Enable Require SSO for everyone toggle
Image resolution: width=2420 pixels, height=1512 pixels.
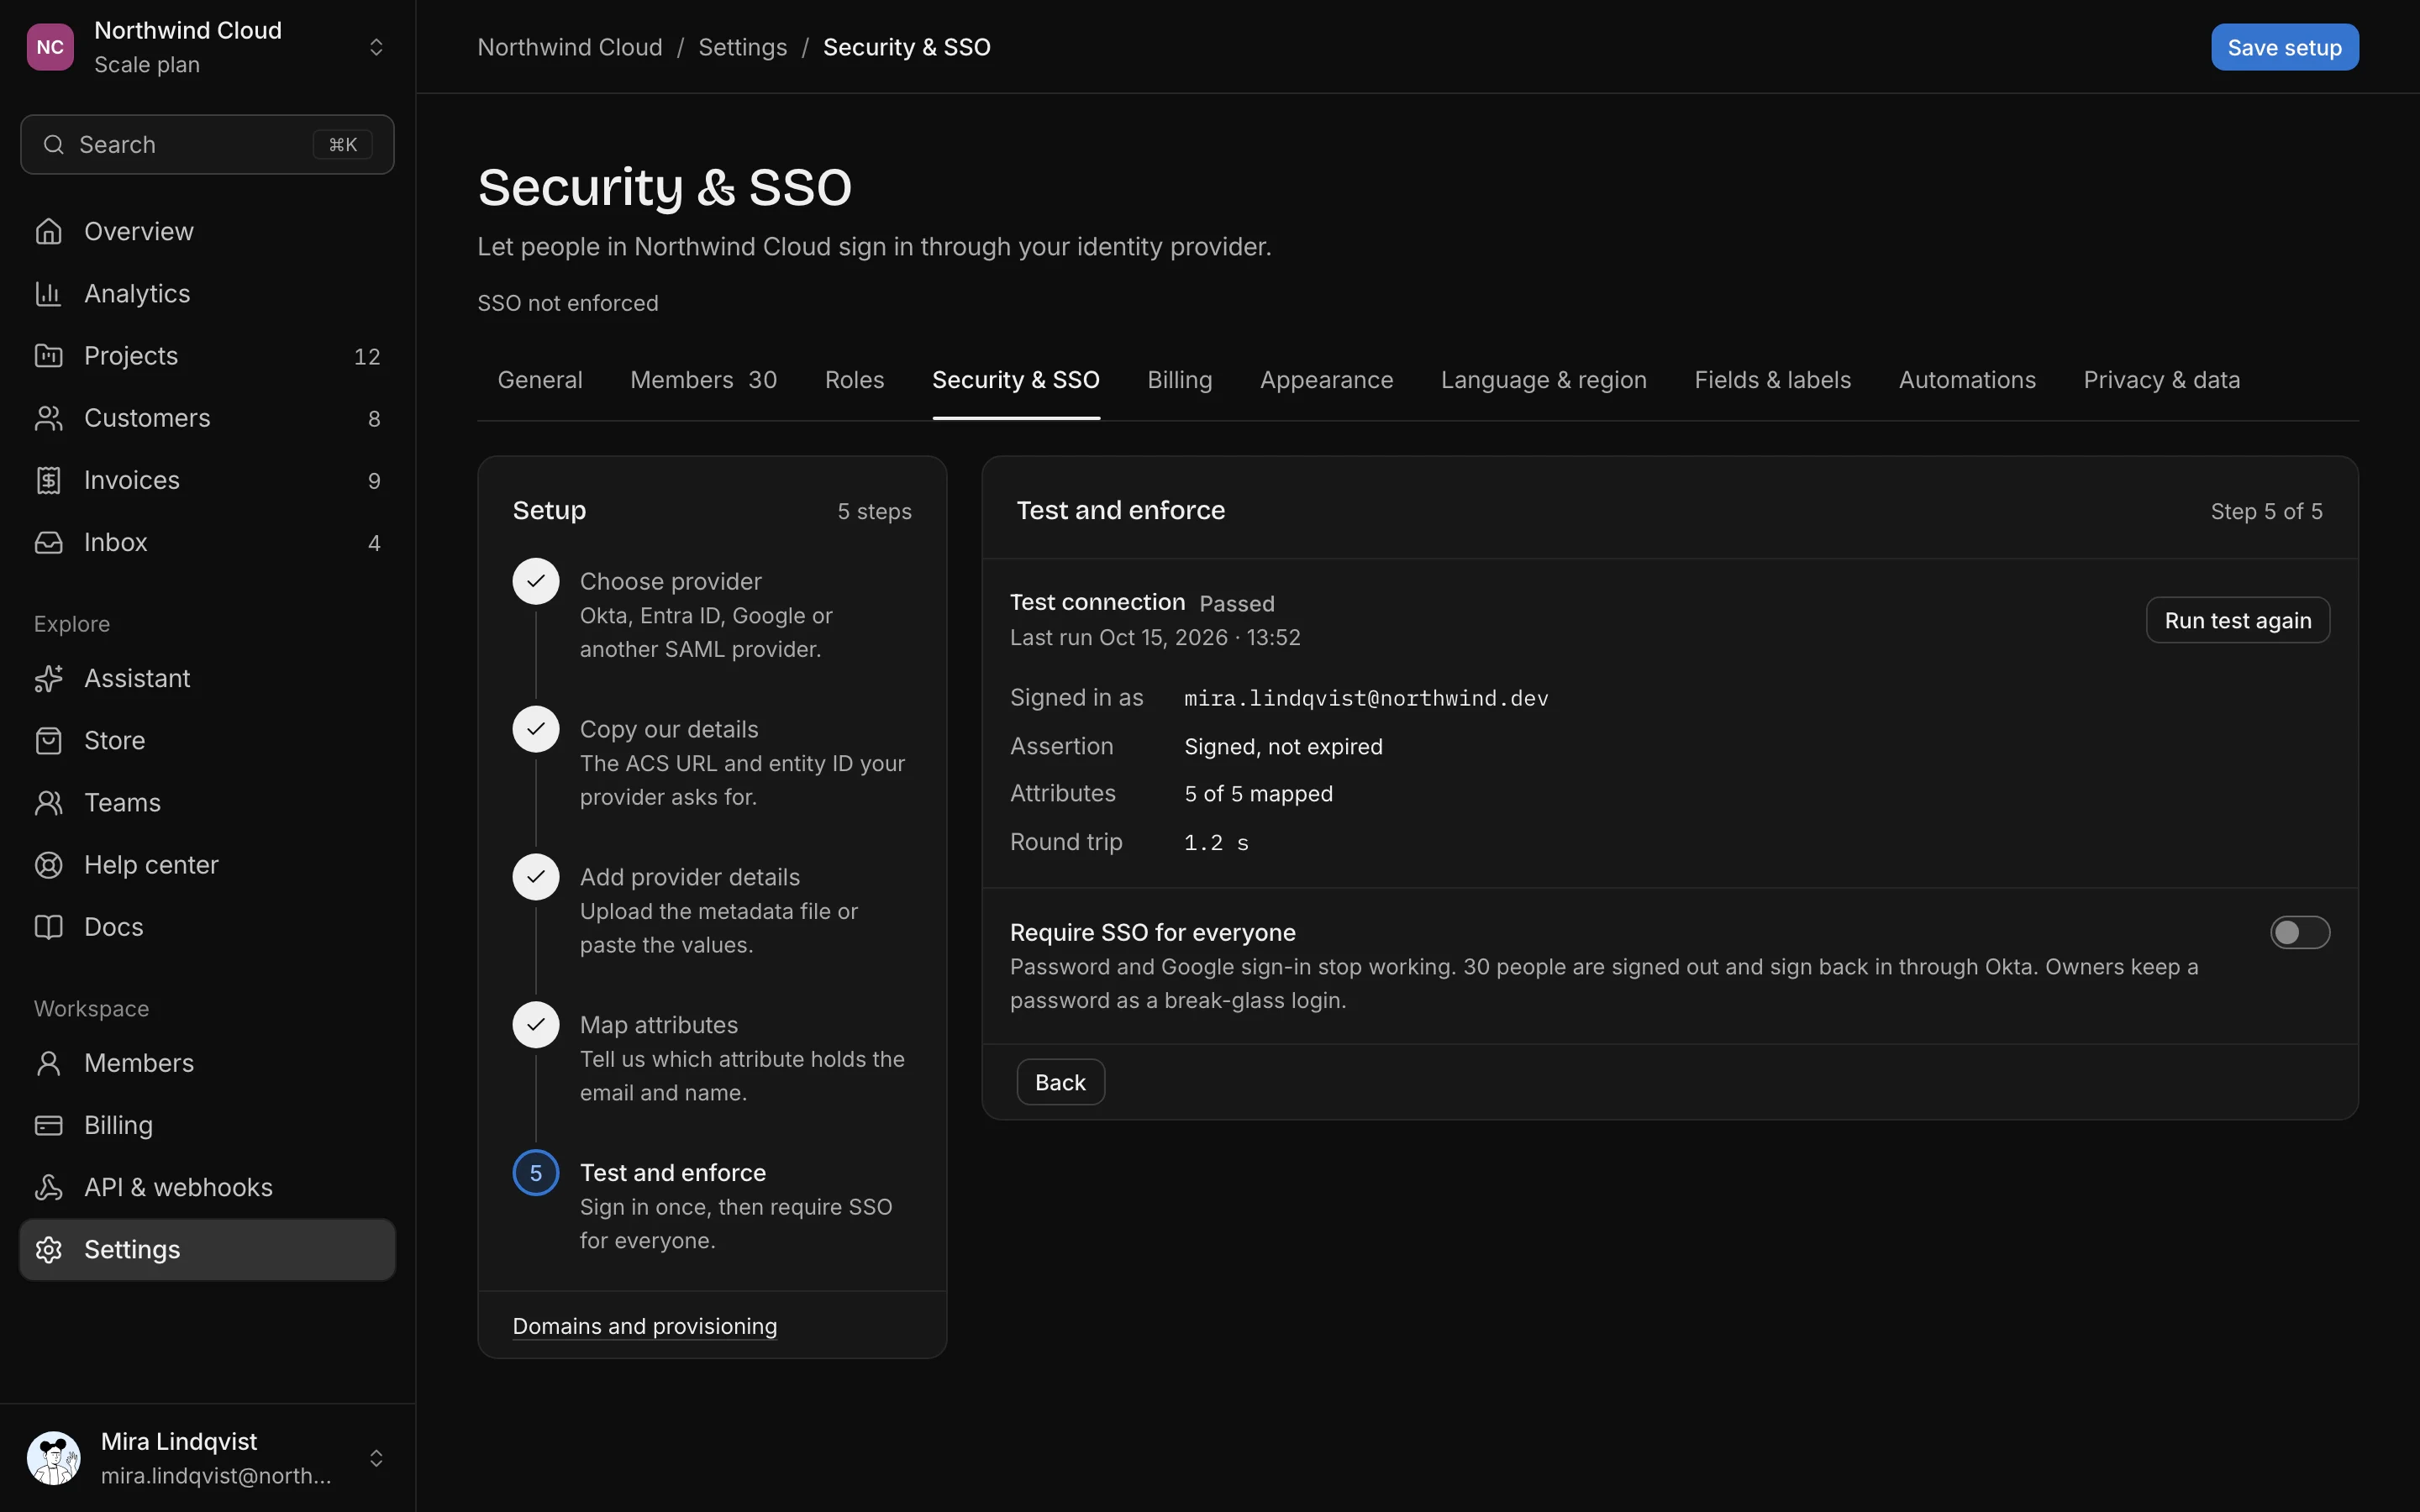click(2300, 932)
